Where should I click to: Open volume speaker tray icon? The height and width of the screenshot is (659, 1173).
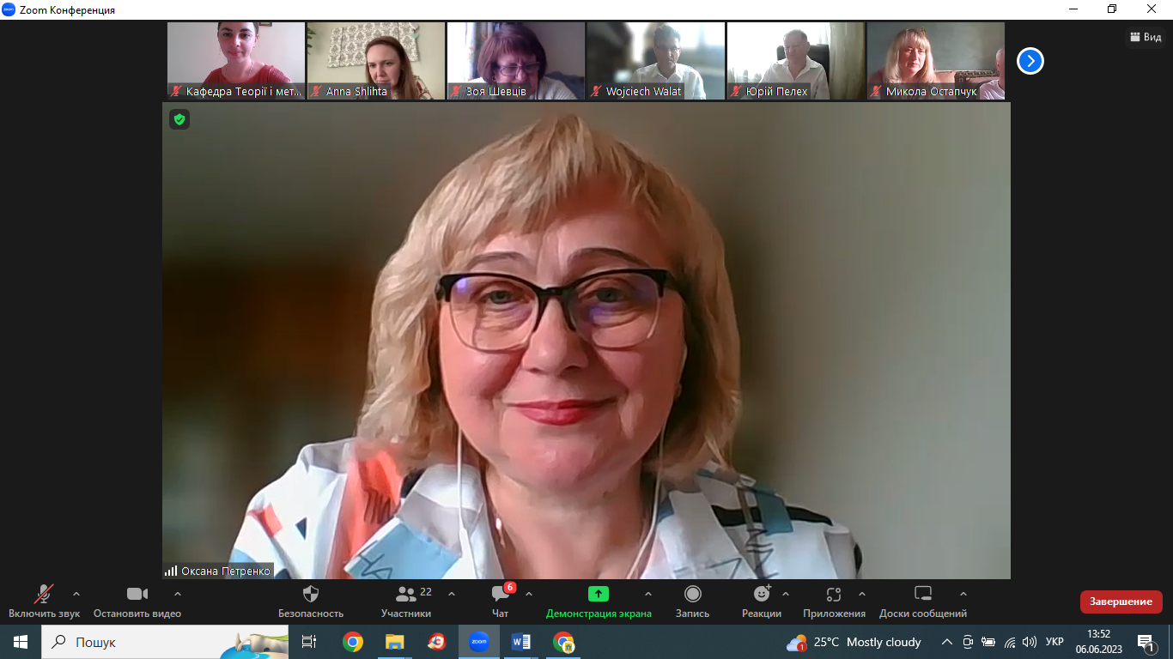[1030, 642]
